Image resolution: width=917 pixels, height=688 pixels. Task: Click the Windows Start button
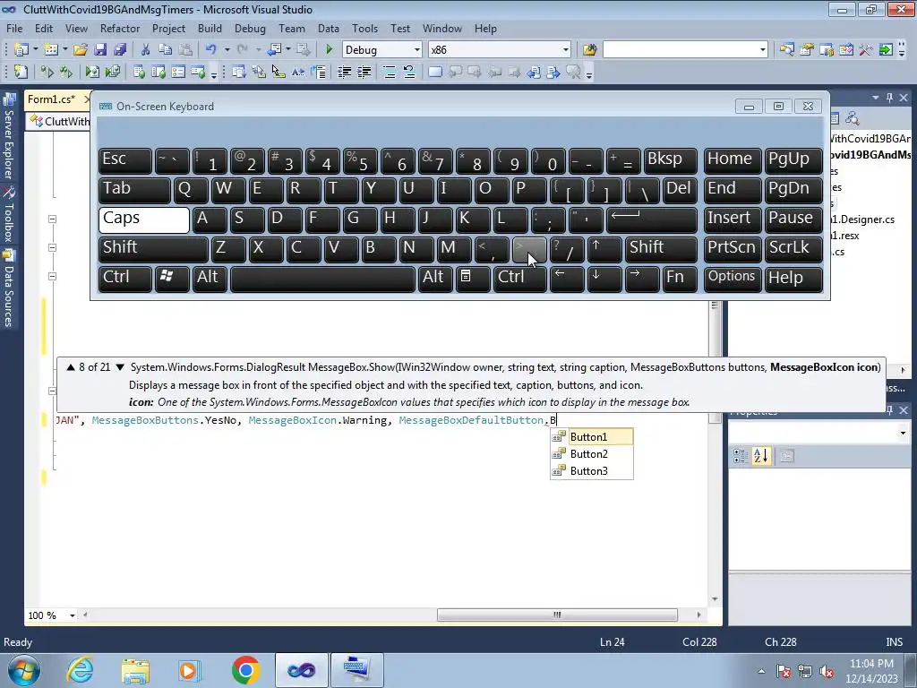pyautogui.click(x=23, y=670)
